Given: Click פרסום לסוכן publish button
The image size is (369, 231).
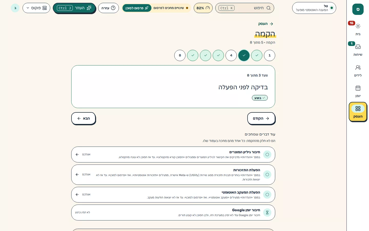Looking at the screenshot, I should coord(137,8).
